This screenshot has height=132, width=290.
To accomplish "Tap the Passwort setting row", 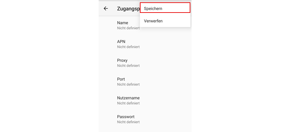I will pyautogui.click(x=126, y=117).
